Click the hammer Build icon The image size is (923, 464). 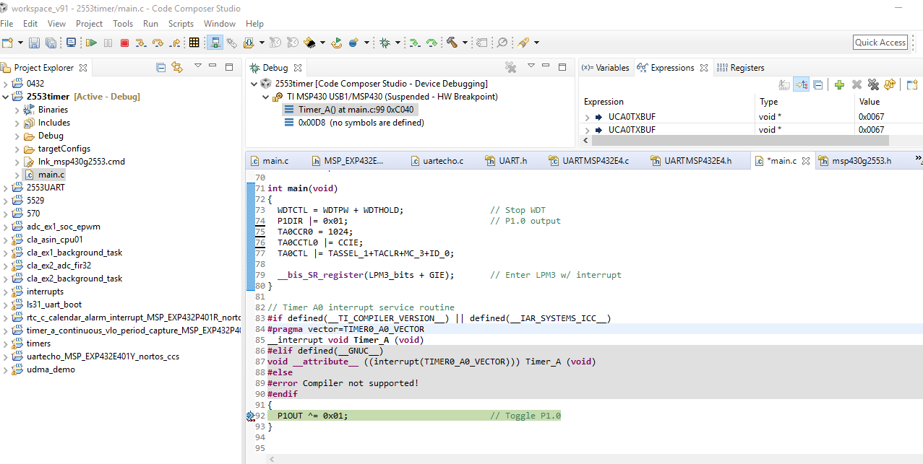point(452,43)
